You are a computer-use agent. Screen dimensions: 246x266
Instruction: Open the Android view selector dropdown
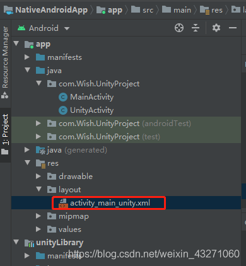pos(67,28)
